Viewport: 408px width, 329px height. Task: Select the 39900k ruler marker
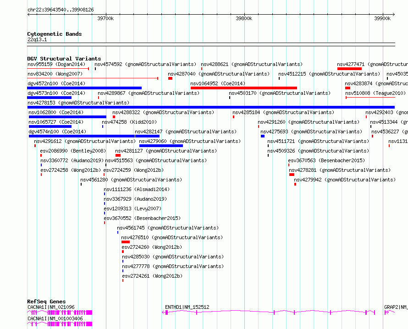pos(382,18)
